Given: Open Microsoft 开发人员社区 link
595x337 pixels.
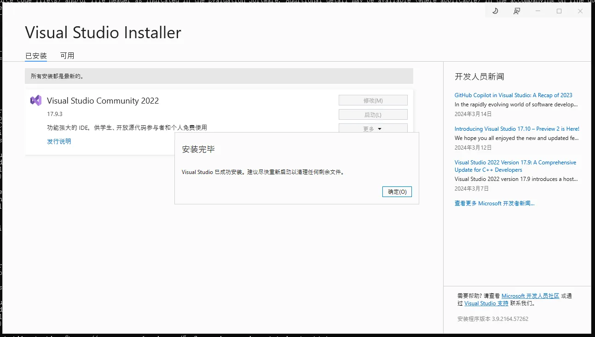Looking at the screenshot, I should (x=531, y=296).
